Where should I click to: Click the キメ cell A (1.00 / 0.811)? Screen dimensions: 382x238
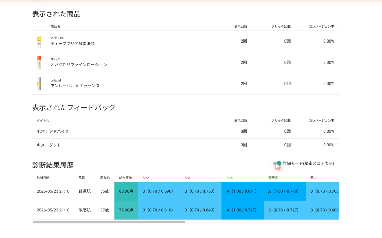click(x=243, y=191)
